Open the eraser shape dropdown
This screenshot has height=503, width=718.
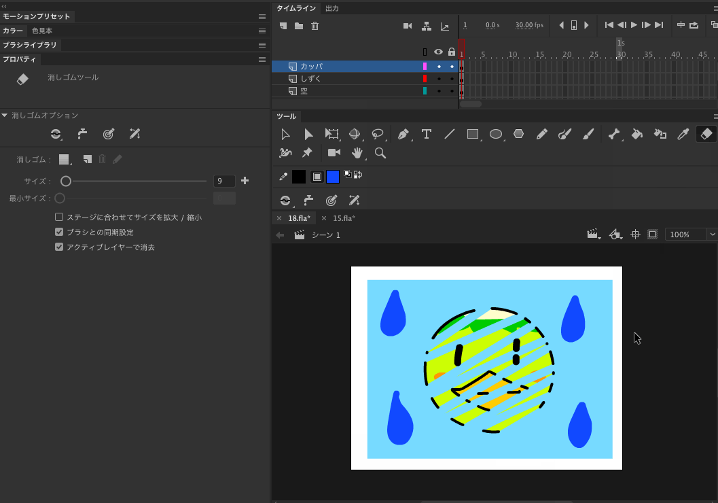point(65,158)
